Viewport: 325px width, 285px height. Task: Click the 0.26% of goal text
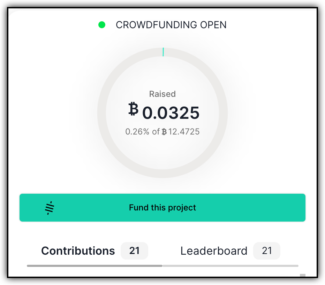(142, 132)
